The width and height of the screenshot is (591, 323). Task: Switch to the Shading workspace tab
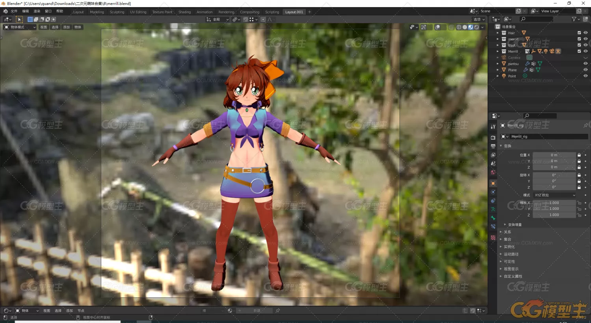tap(184, 12)
